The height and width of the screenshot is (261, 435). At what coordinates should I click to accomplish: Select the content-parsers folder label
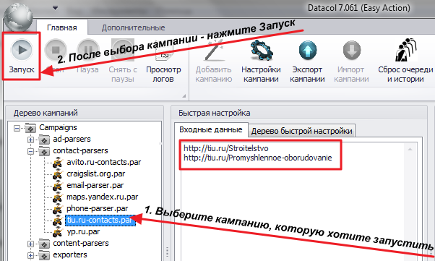81,243
